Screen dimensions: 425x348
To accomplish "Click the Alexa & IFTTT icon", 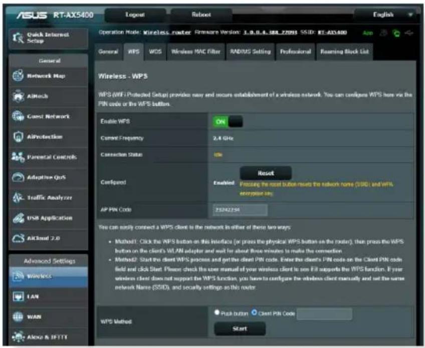I will pyautogui.click(x=18, y=337).
